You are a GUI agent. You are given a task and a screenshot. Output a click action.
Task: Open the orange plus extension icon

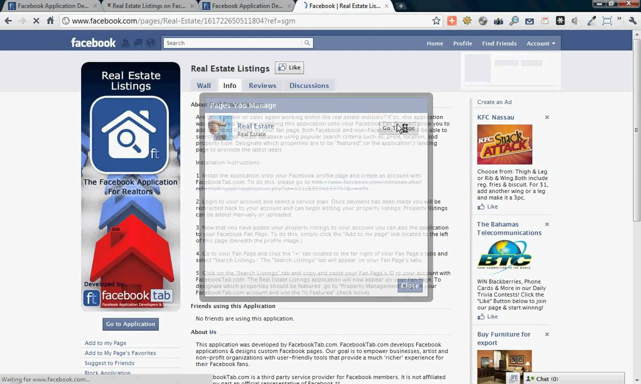pyautogui.click(x=452, y=21)
